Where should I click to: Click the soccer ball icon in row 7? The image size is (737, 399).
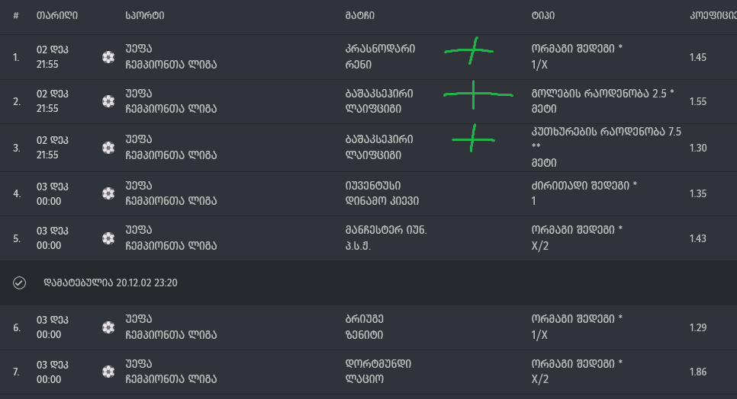[108, 372]
